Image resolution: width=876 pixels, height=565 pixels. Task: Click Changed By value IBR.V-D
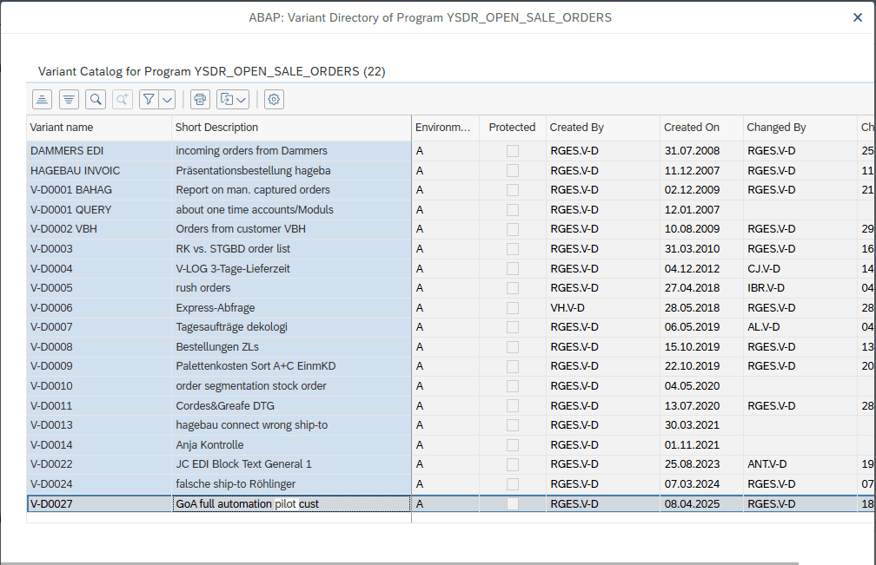click(766, 288)
